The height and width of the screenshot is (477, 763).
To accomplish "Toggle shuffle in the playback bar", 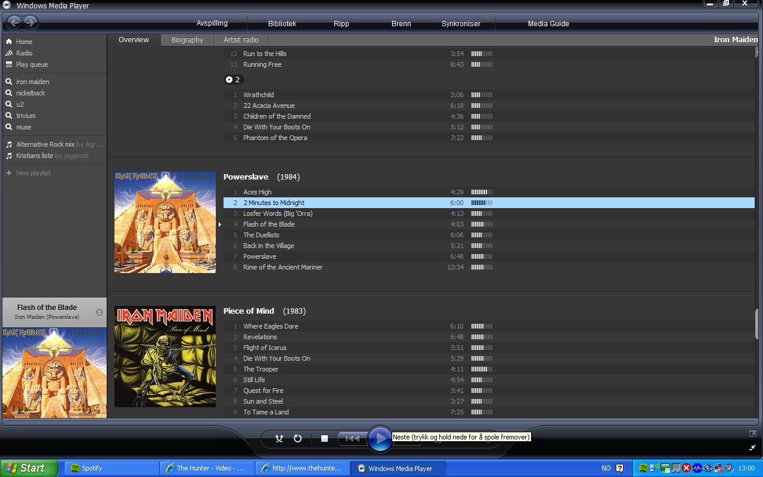I will click(279, 438).
